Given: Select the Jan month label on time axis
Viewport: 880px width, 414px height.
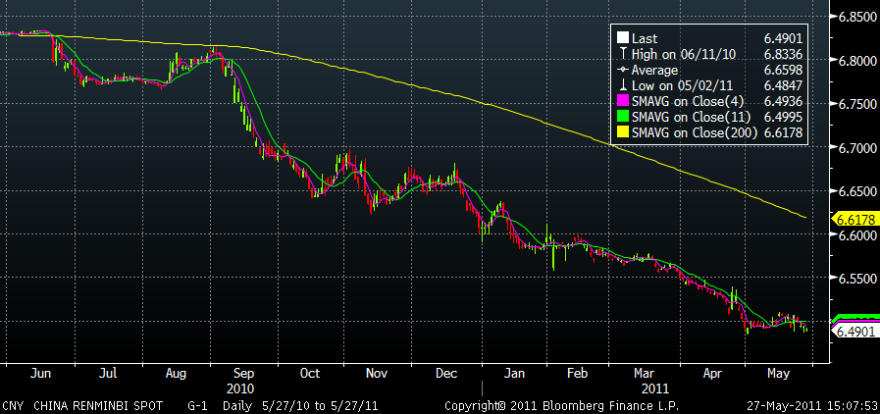Looking at the screenshot, I should tap(510, 374).
